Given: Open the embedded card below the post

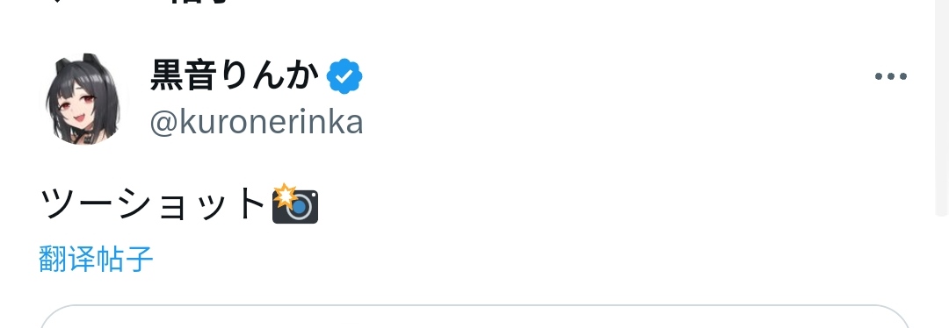Looking at the screenshot, I should click(x=474, y=317).
